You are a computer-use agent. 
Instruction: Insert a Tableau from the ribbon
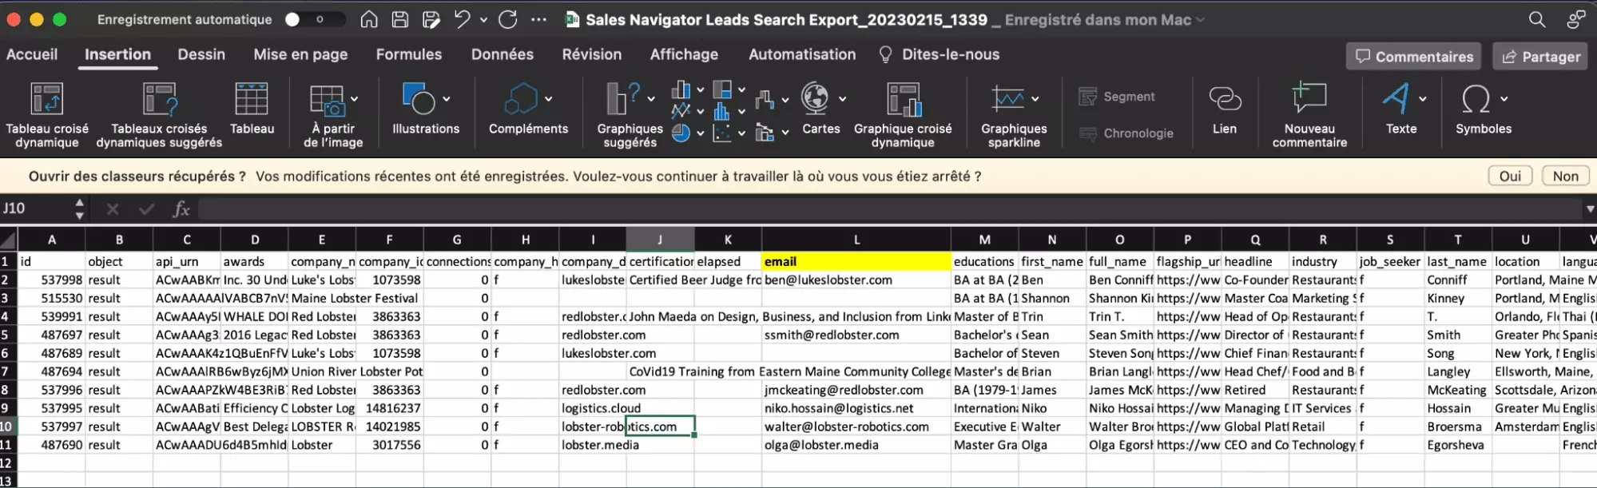click(252, 99)
